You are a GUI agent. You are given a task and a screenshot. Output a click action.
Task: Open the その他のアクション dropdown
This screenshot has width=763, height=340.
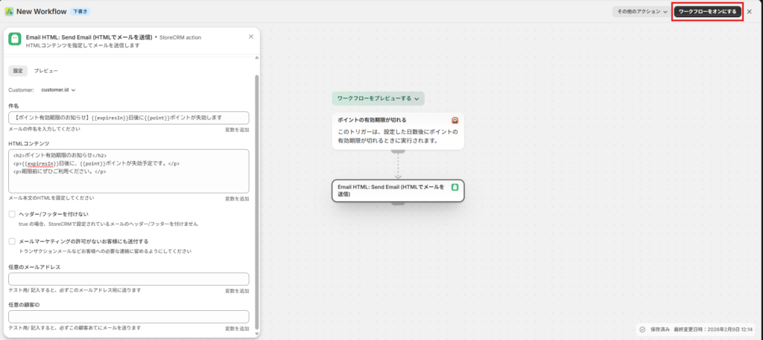(639, 12)
